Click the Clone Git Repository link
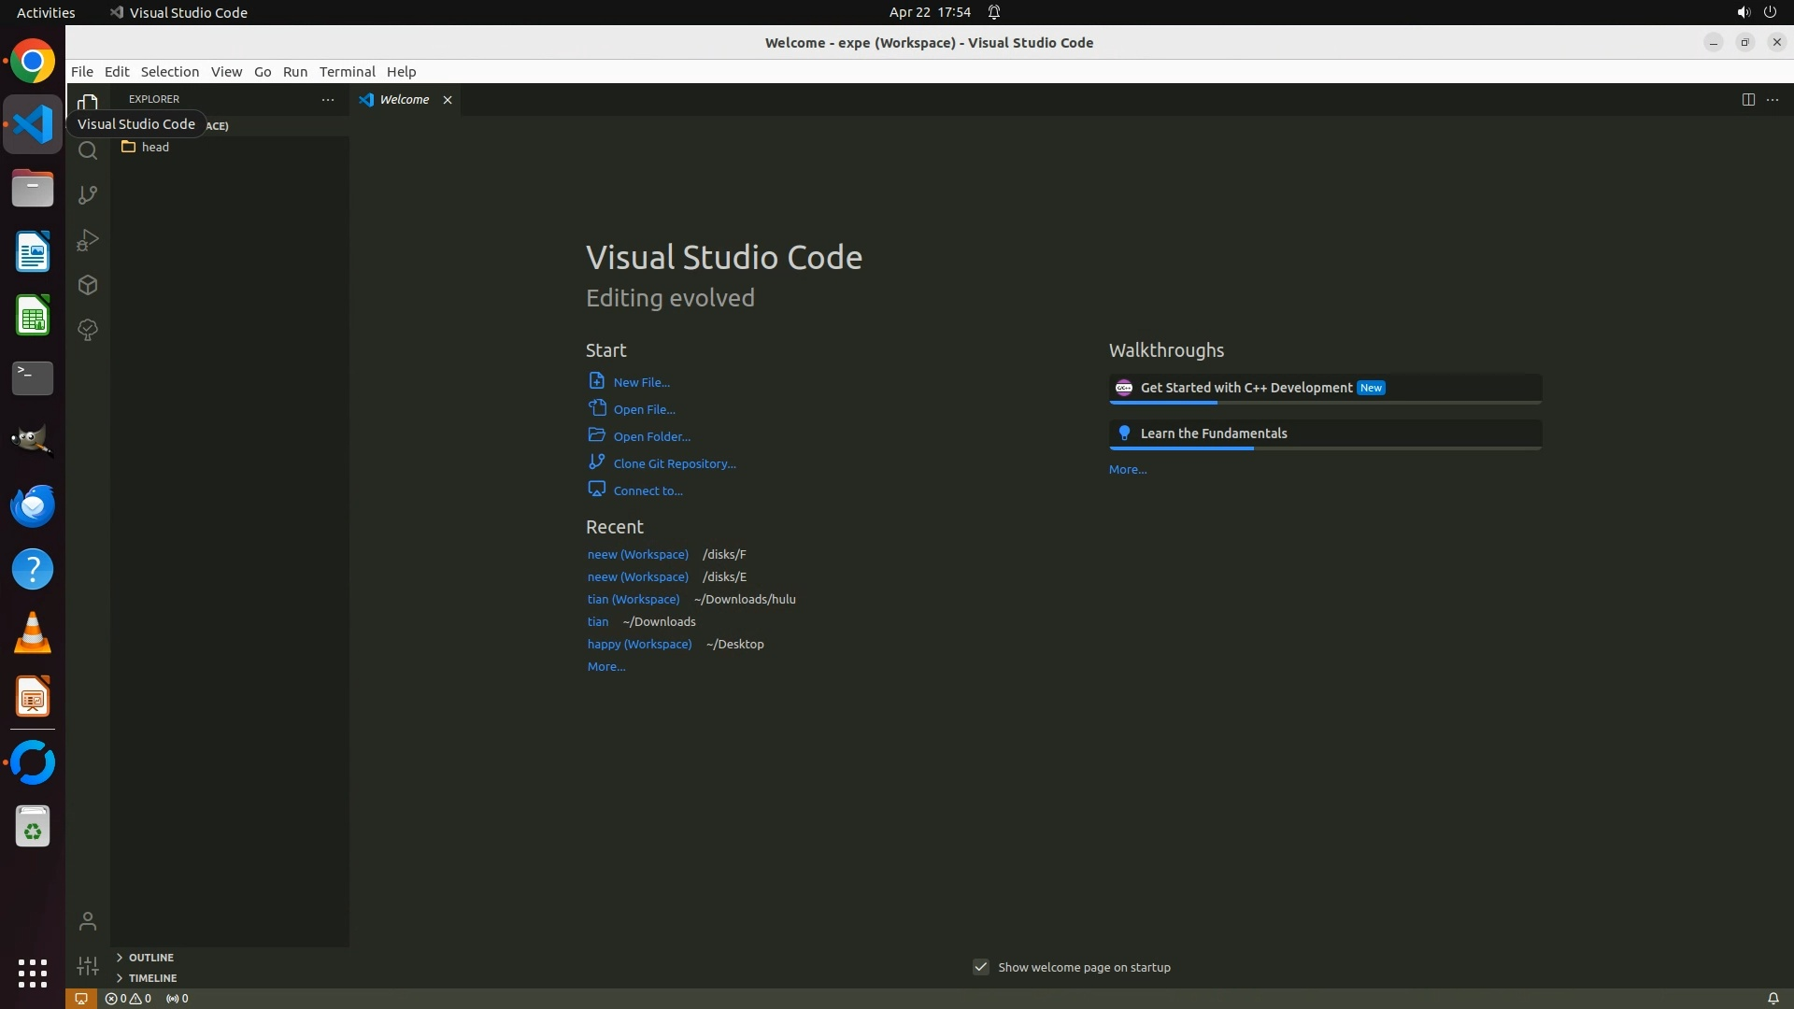Viewport: 1794px width, 1009px height. (674, 463)
